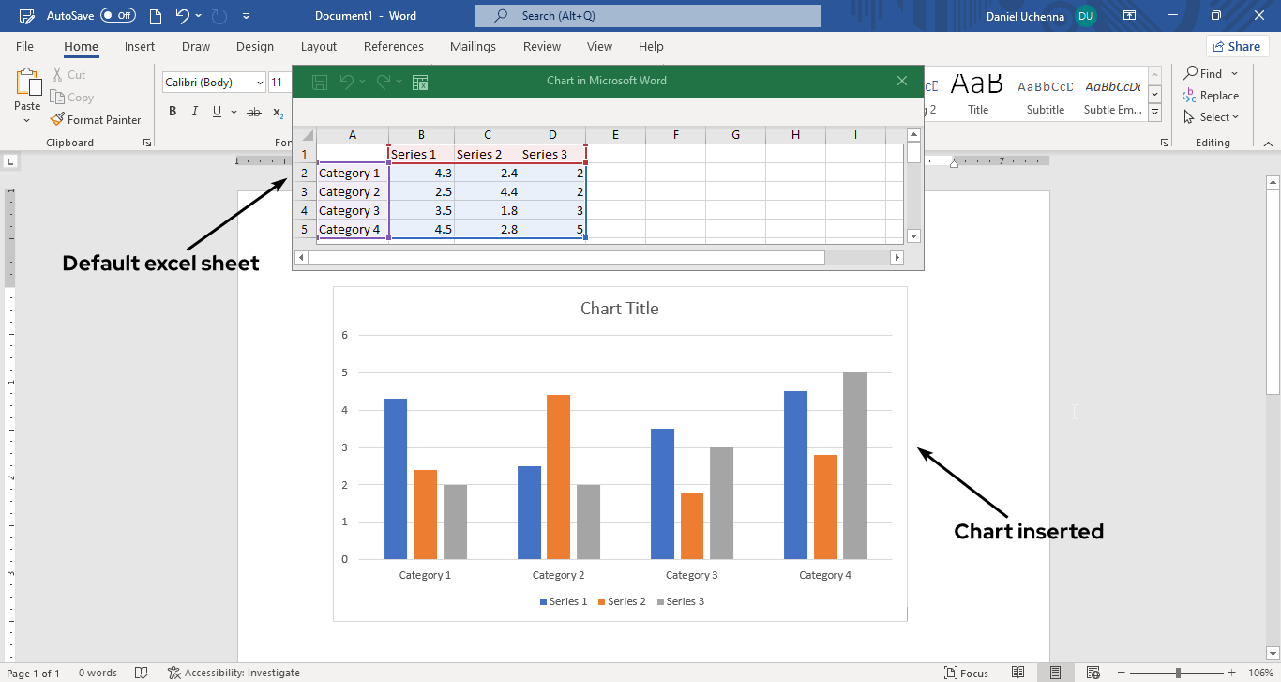Viewport: 1281px width, 682px height.
Task: Switch to the References tab
Action: pyautogui.click(x=393, y=47)
